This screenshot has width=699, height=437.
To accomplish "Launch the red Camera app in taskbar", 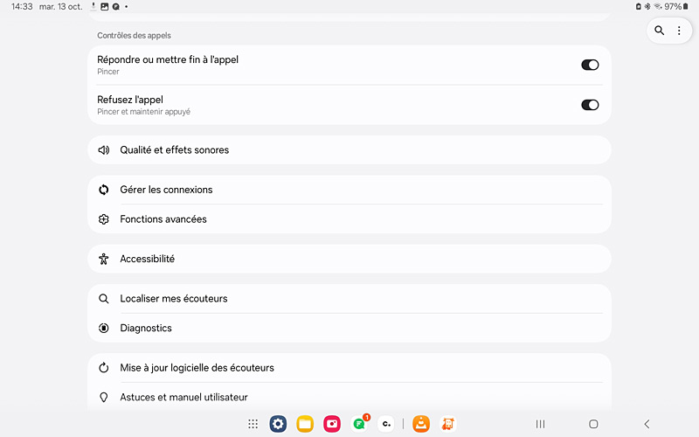I will (332, 424).
